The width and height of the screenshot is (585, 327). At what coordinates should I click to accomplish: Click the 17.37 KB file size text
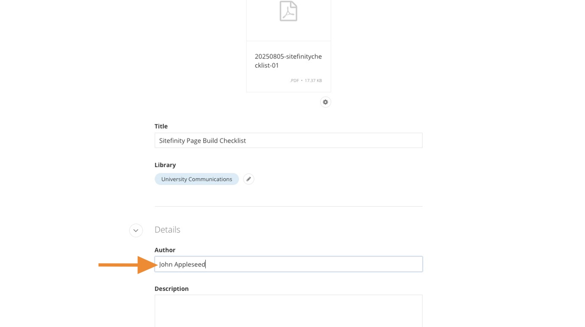pos(313,80)
